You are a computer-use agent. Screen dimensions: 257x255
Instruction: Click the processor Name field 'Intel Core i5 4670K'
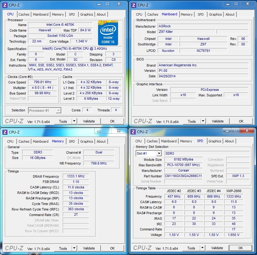coord(60,25)
